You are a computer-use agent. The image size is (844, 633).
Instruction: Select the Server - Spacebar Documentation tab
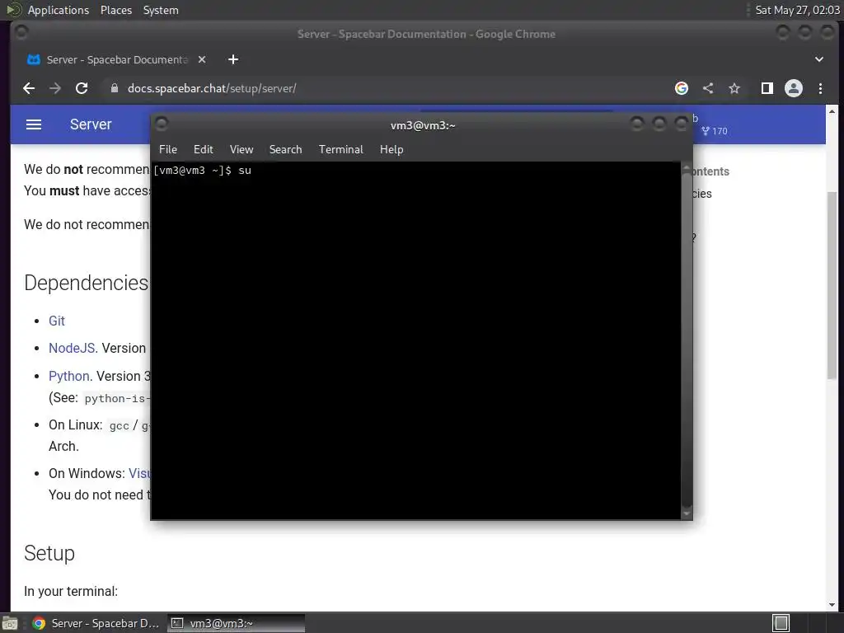116,59
